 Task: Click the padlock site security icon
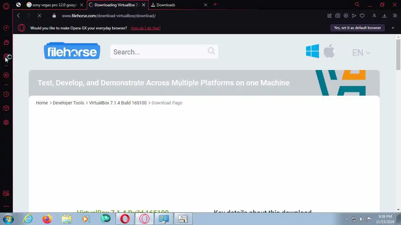point(54,16)
